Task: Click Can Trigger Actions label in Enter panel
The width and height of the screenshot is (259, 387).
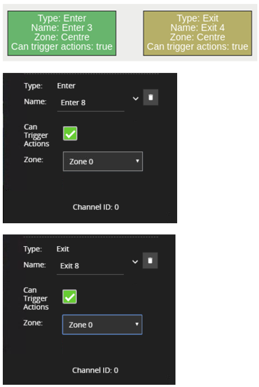Action: click(36, 135)
